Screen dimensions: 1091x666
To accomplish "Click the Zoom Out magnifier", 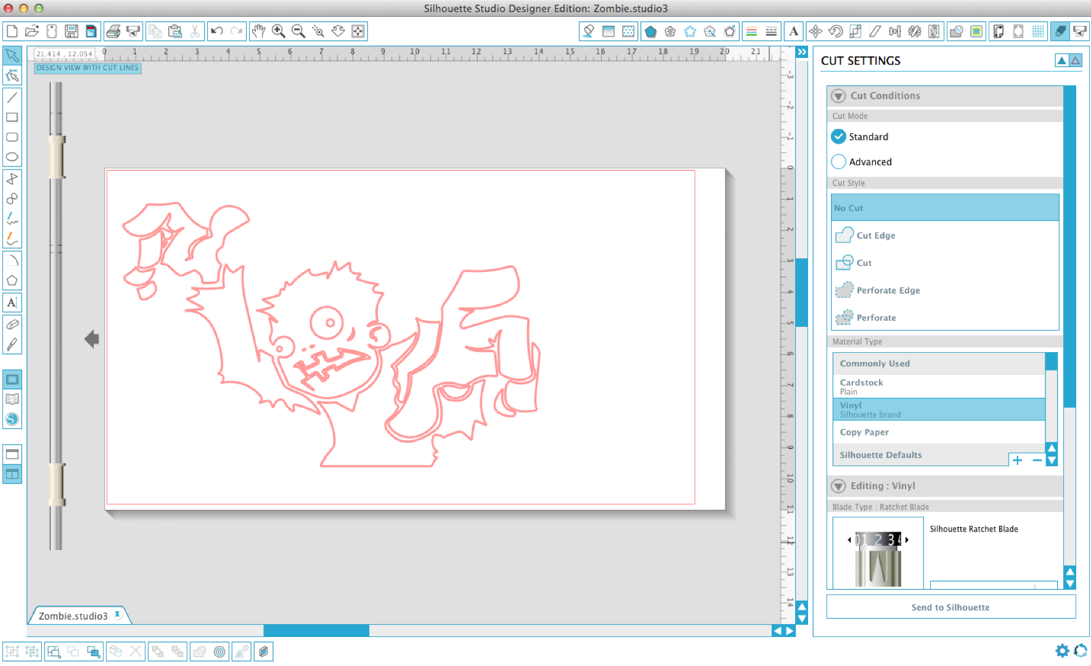I will 298,31.
